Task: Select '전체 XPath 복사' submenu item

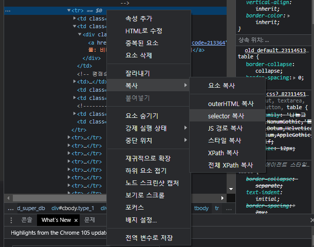Action: (227, 165)
